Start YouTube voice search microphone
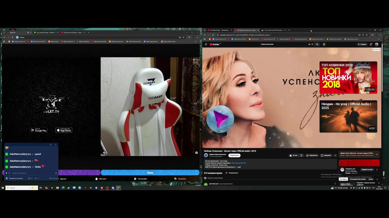 click(x=324, y=44)
